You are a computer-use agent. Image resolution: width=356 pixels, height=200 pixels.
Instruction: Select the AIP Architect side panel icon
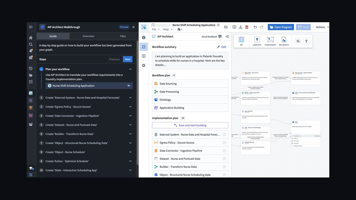coord(144,47)
